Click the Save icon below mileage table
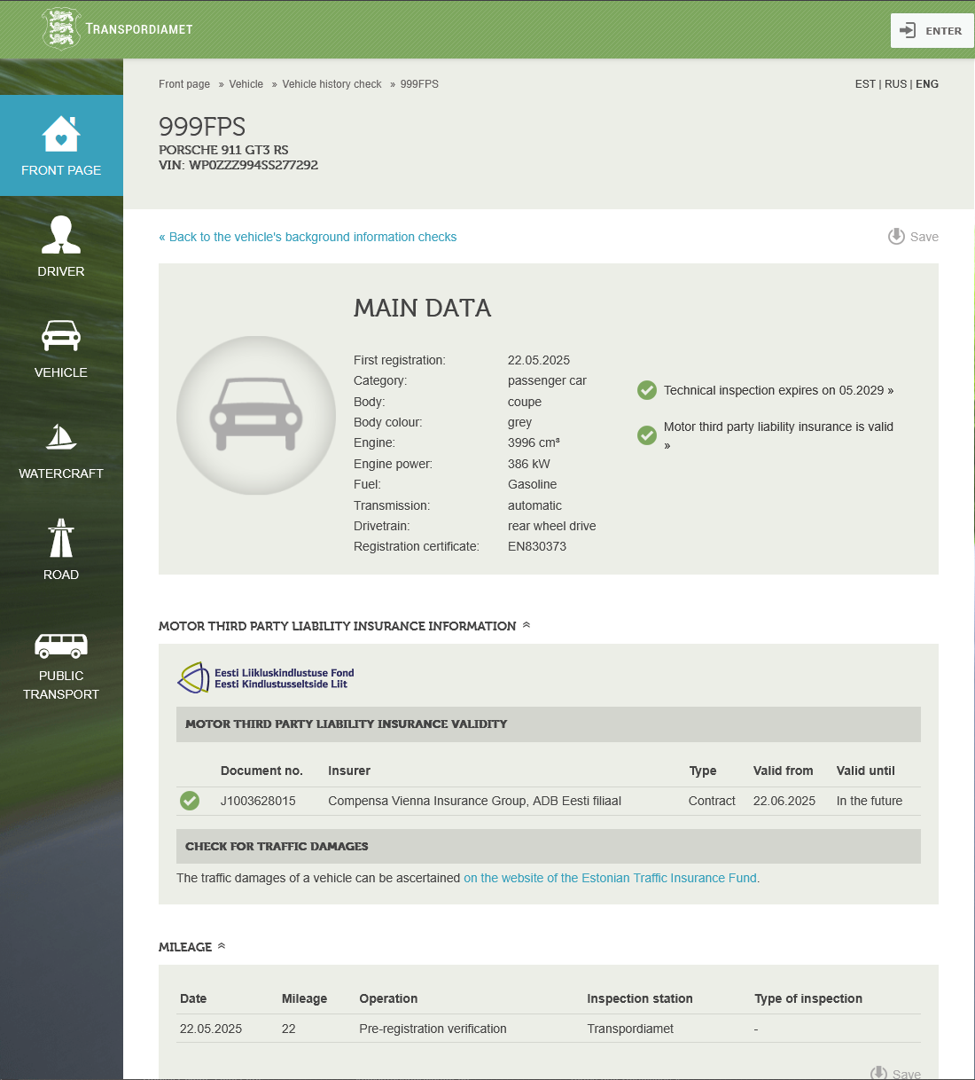Screen dimensions: 975x1080 point(879,1073)
